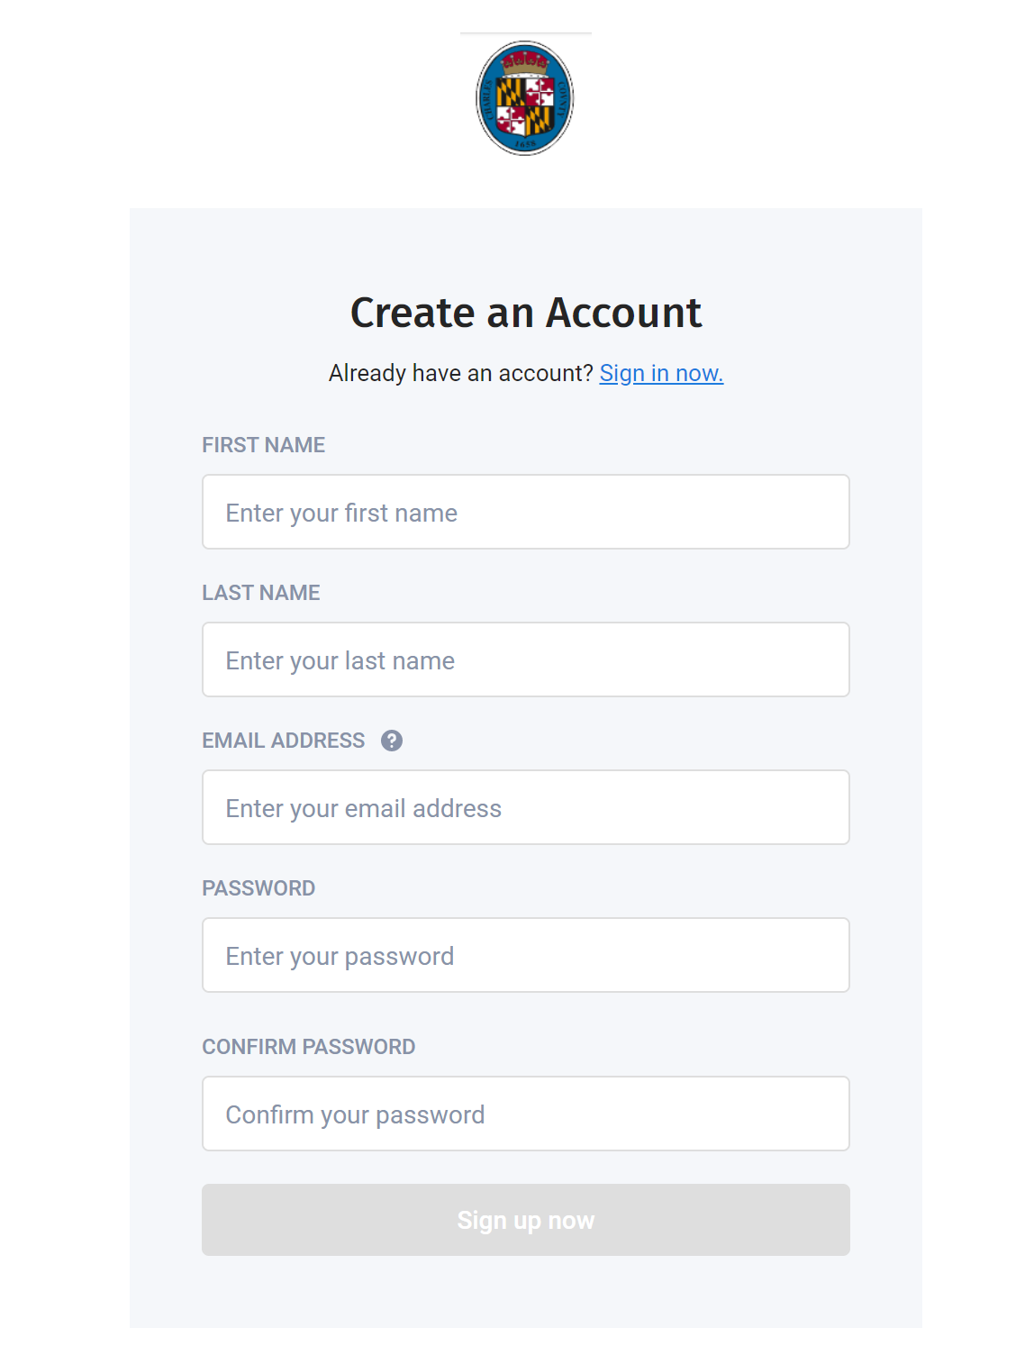Open Sign in now link
The image size is (1034, 1364).
pos(660,373)
